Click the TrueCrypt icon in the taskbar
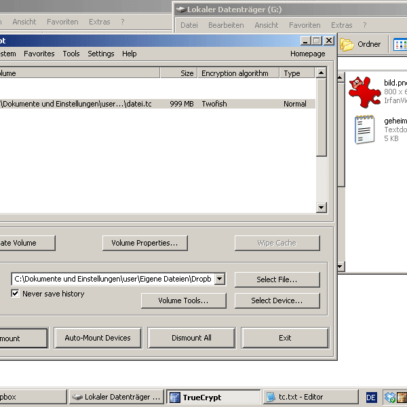 tap(175, 397)
